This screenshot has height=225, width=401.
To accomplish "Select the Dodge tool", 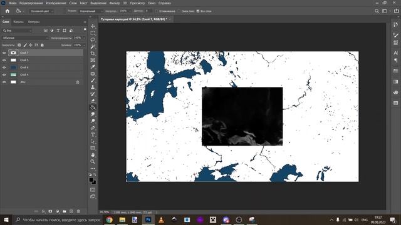I will [x=93, y=121].
